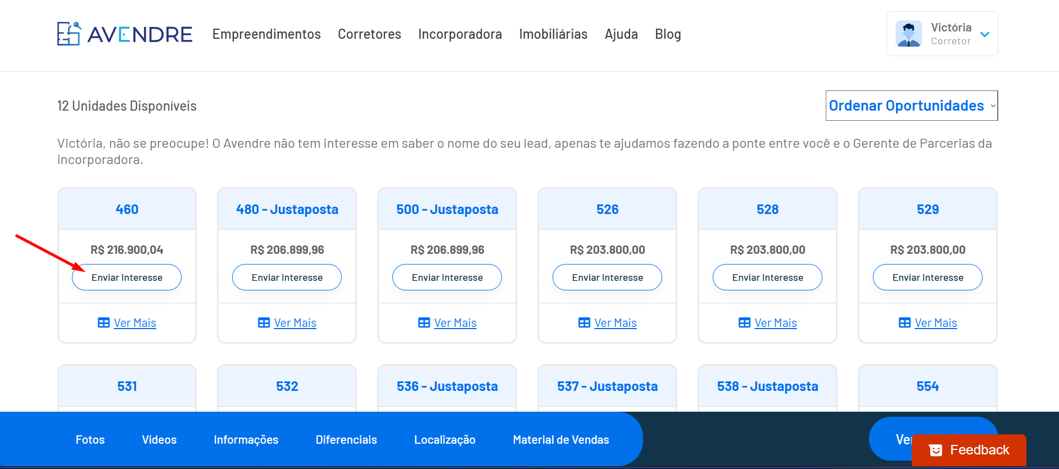Click unit title 531
The image size is (1059, 469).
[x=127, y=386]
